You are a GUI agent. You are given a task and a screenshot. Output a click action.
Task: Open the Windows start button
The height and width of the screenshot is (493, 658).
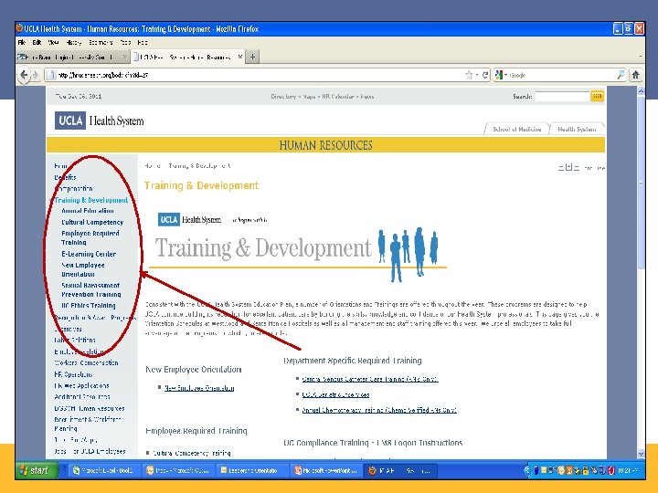(35, 470)
